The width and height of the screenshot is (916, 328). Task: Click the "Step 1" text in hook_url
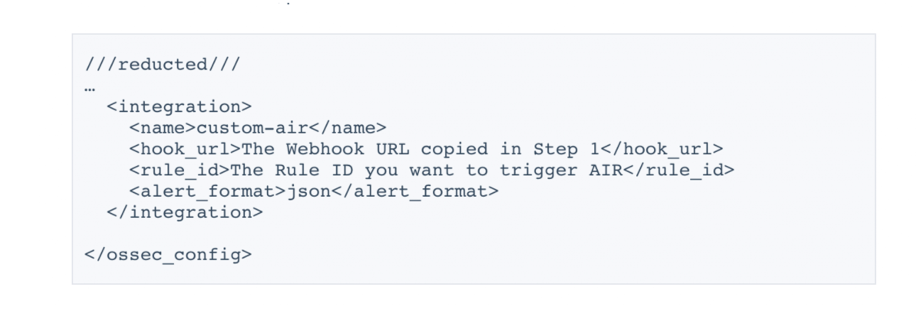561,150
